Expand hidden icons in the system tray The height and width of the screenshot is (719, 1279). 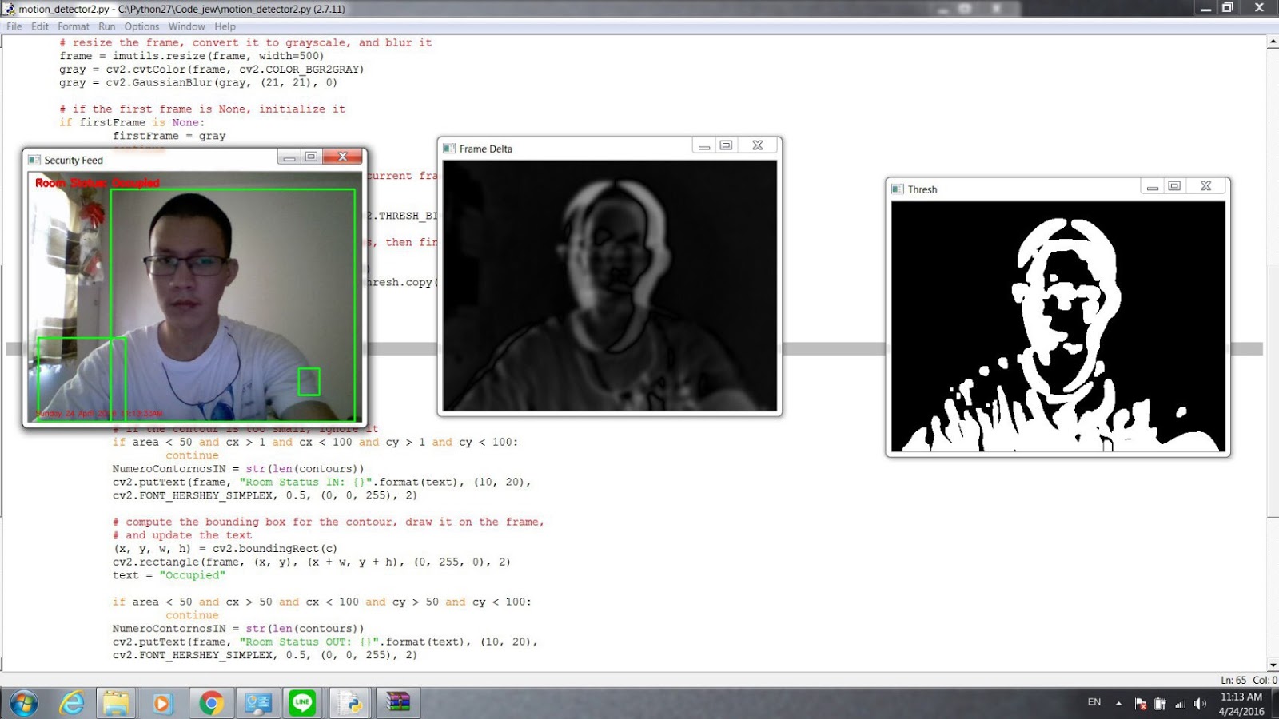pyautogui.click(x=1119, y=703)
